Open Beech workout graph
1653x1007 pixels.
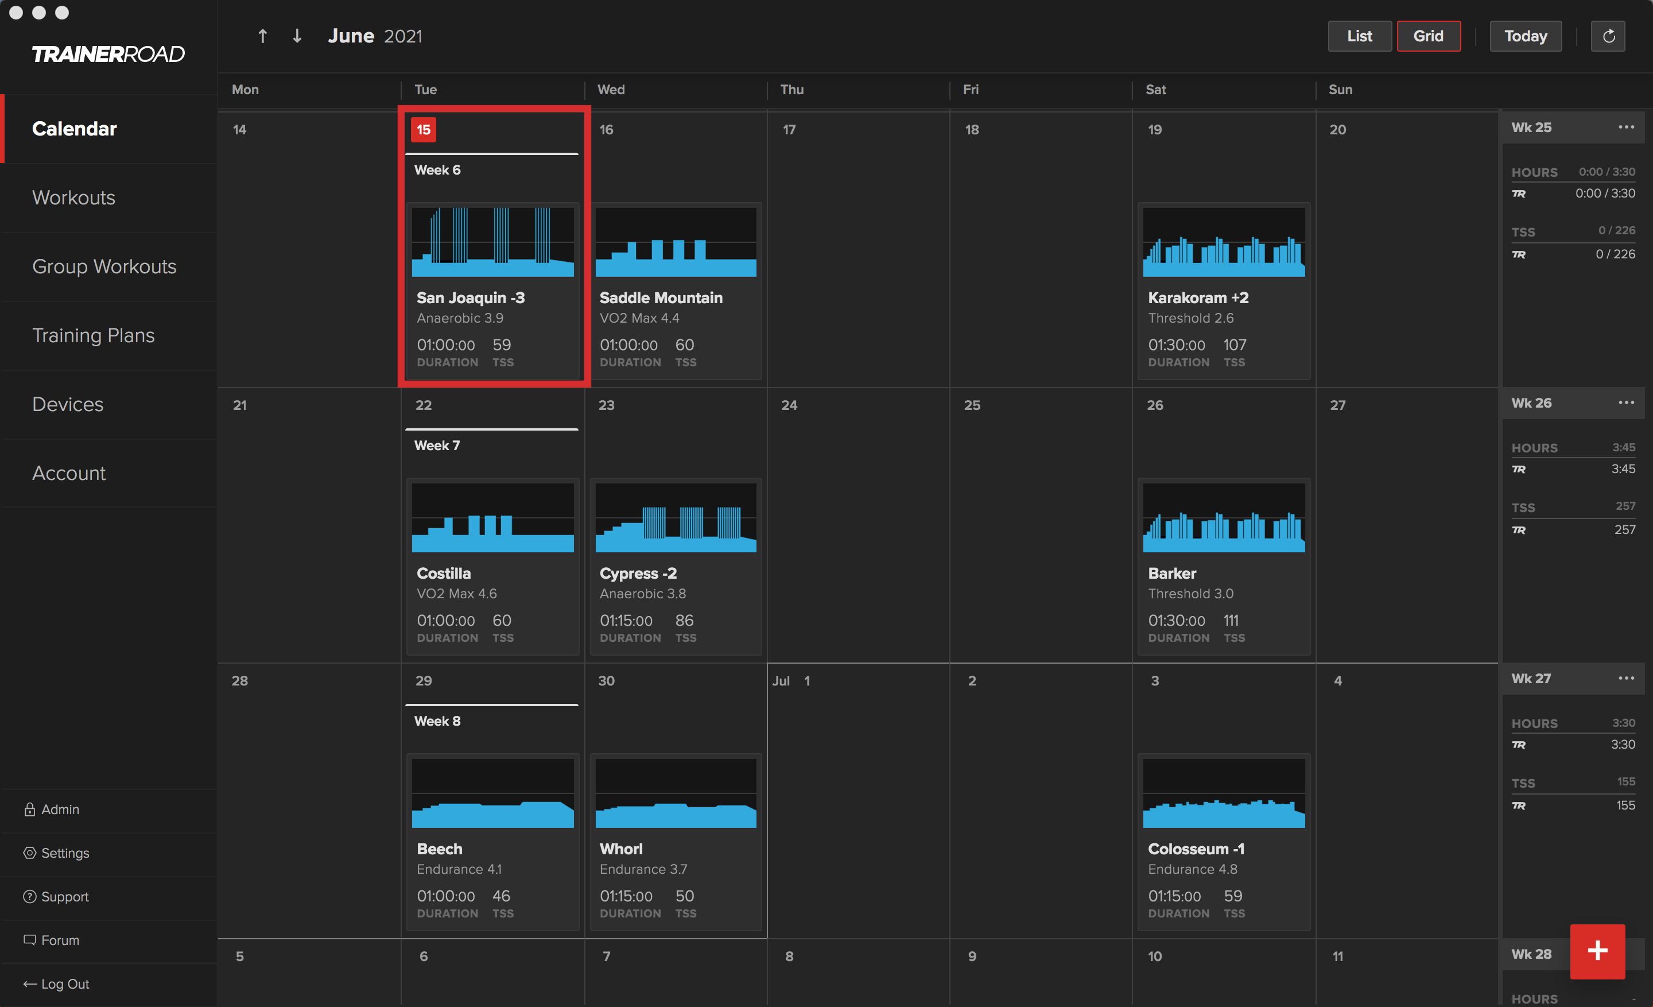pos(492,793)
